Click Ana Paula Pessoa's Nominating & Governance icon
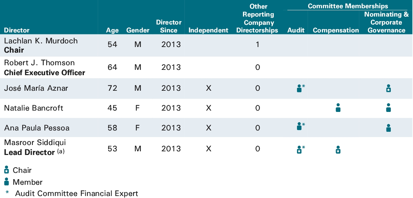 tap(388, 127)
